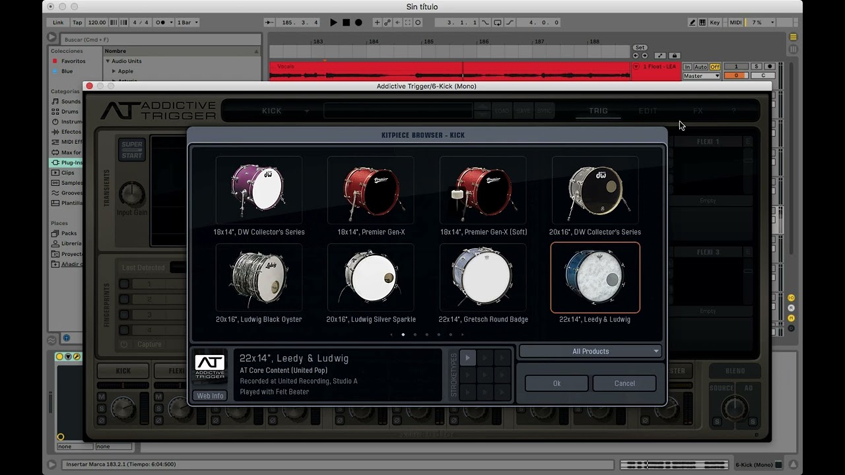Click the Tap tempo button

(x=77, y=22)
